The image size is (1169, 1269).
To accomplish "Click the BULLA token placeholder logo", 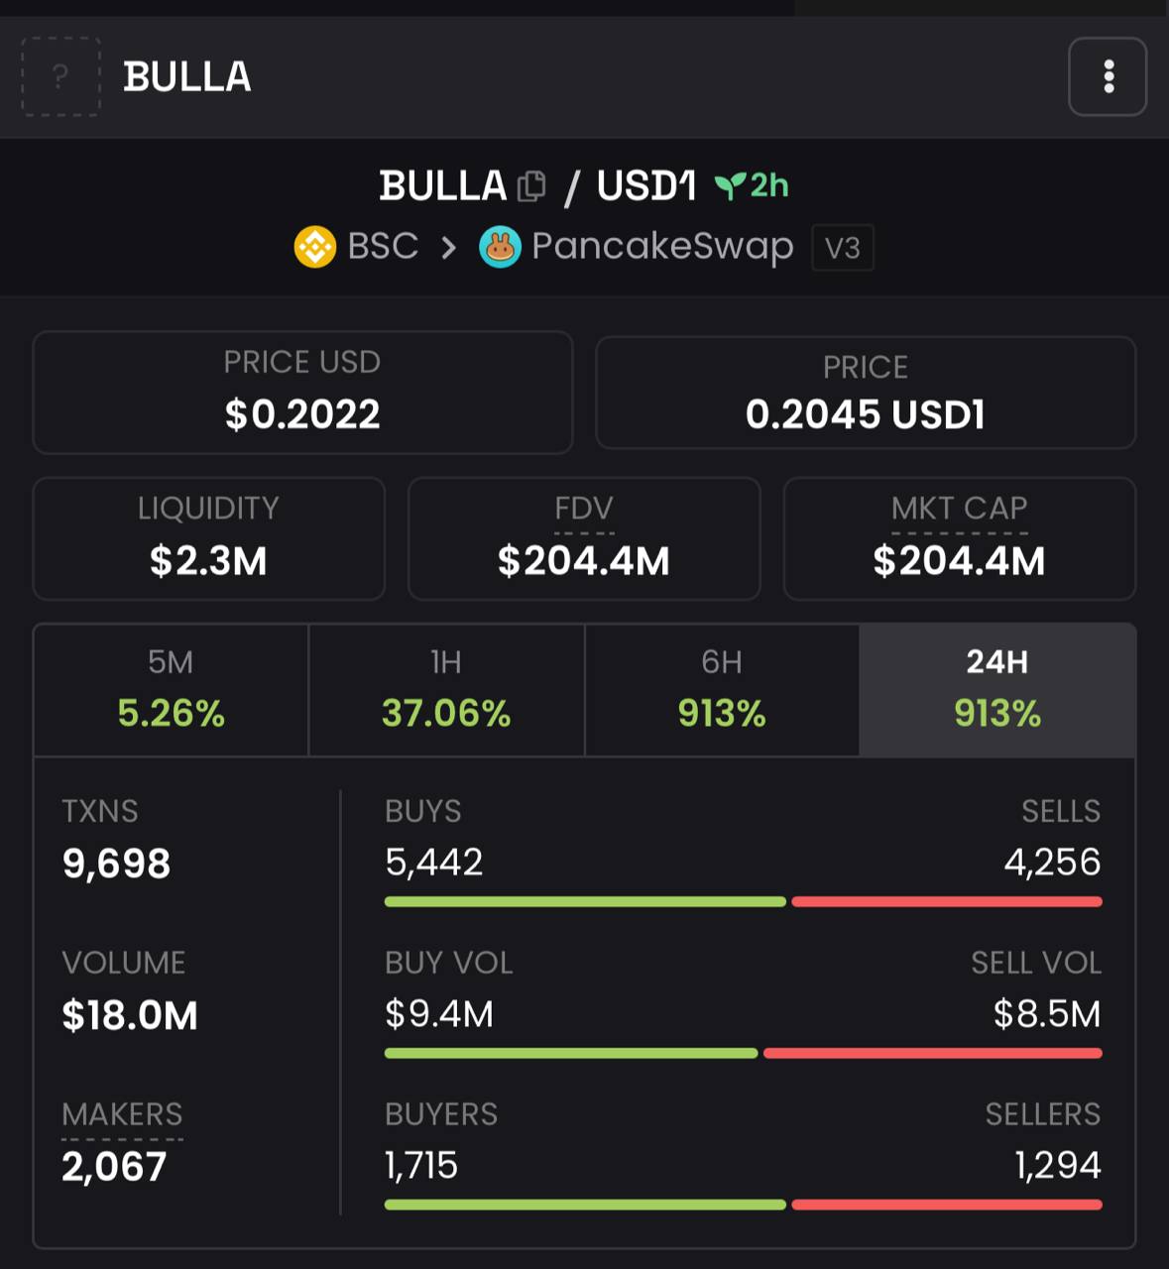I will (60, 76).
